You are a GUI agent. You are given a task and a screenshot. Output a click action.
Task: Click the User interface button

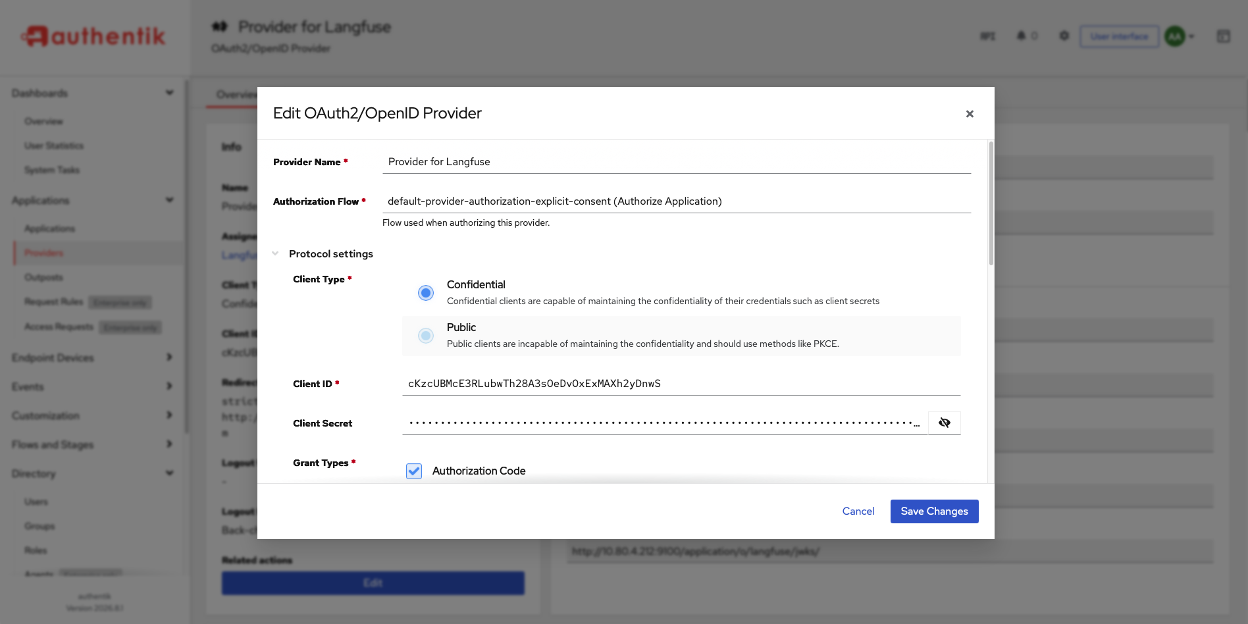(x=1120, y=36)
